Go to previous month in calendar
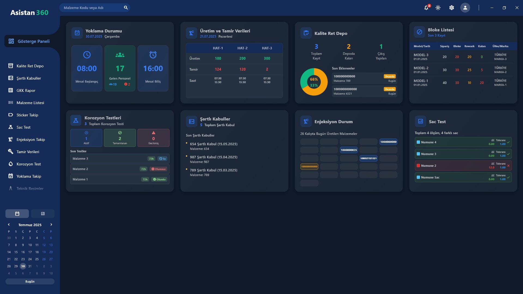Viewport: 523px width, 294px height. 9,225
